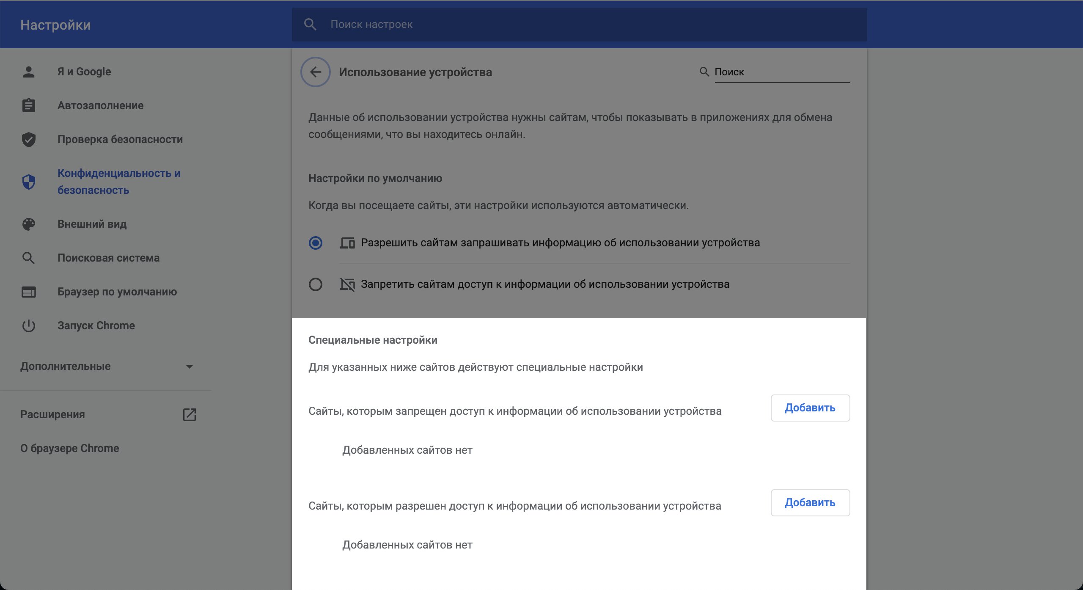1083x590 pixels.
Task: Click text Для указанных ниже сайтов действуют
Action: (476, 367)
